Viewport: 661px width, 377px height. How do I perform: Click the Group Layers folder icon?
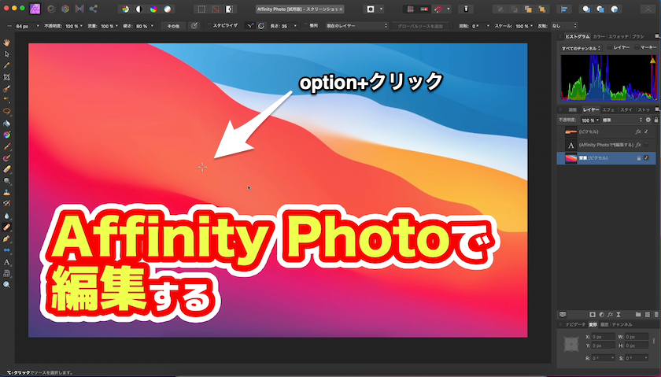click(638, 315)
